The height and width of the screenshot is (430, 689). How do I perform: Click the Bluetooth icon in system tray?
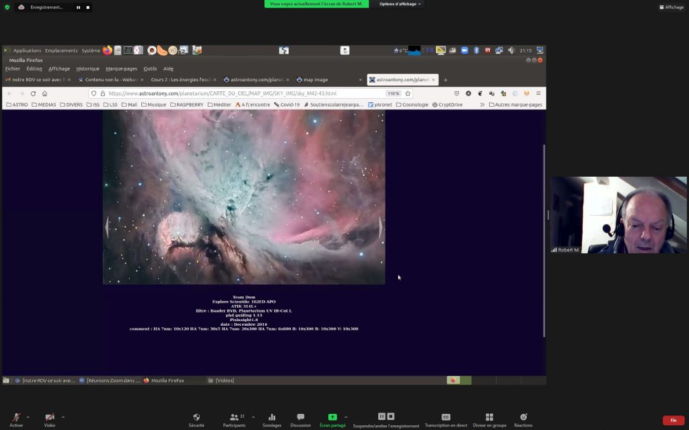pos(476,50)
